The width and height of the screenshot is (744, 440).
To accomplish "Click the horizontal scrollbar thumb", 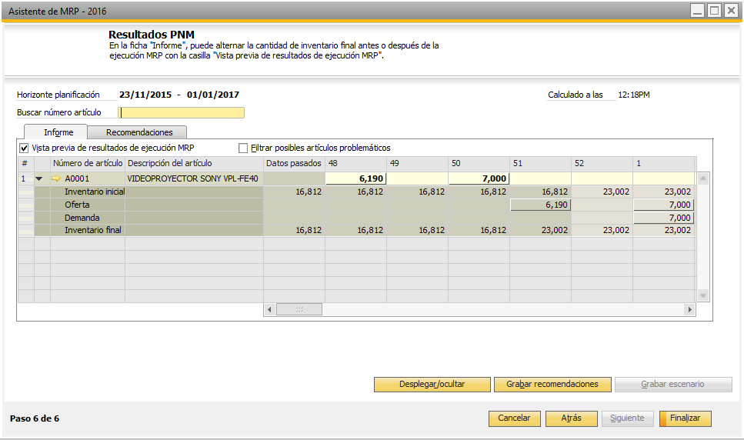I will pos(299,309).
